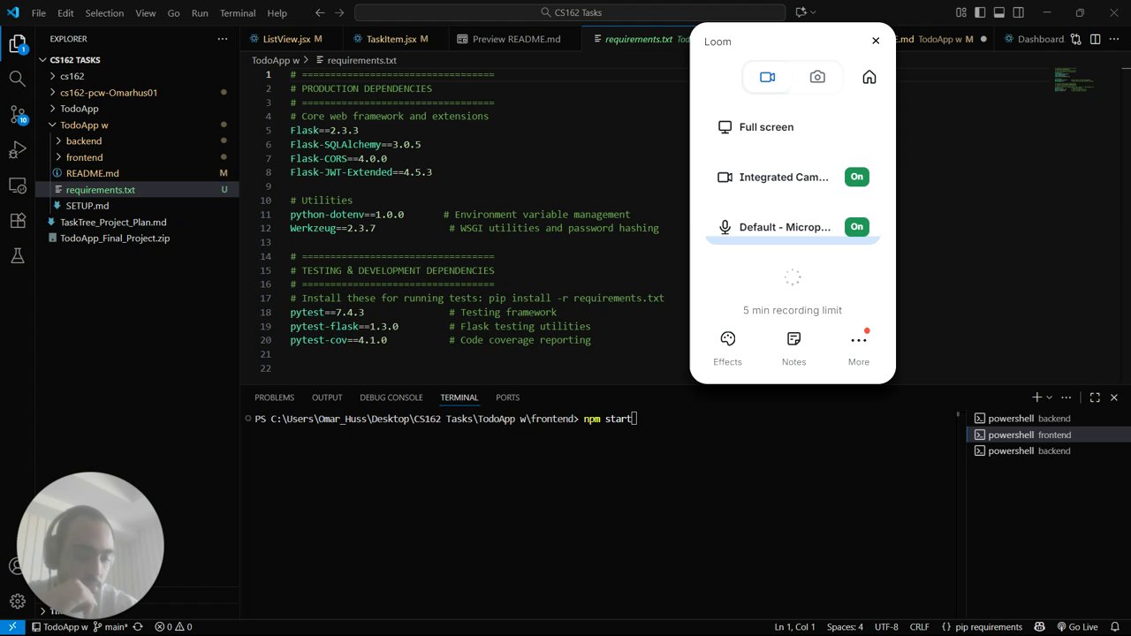
Task: Open the terminal launch profile dropdown
Action: pos(1050,397)
